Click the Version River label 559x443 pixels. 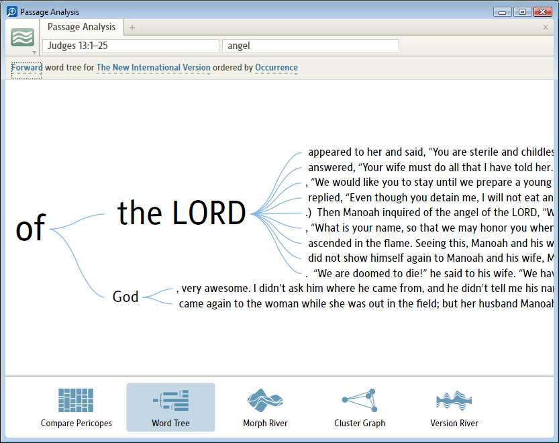coord(454,423)
